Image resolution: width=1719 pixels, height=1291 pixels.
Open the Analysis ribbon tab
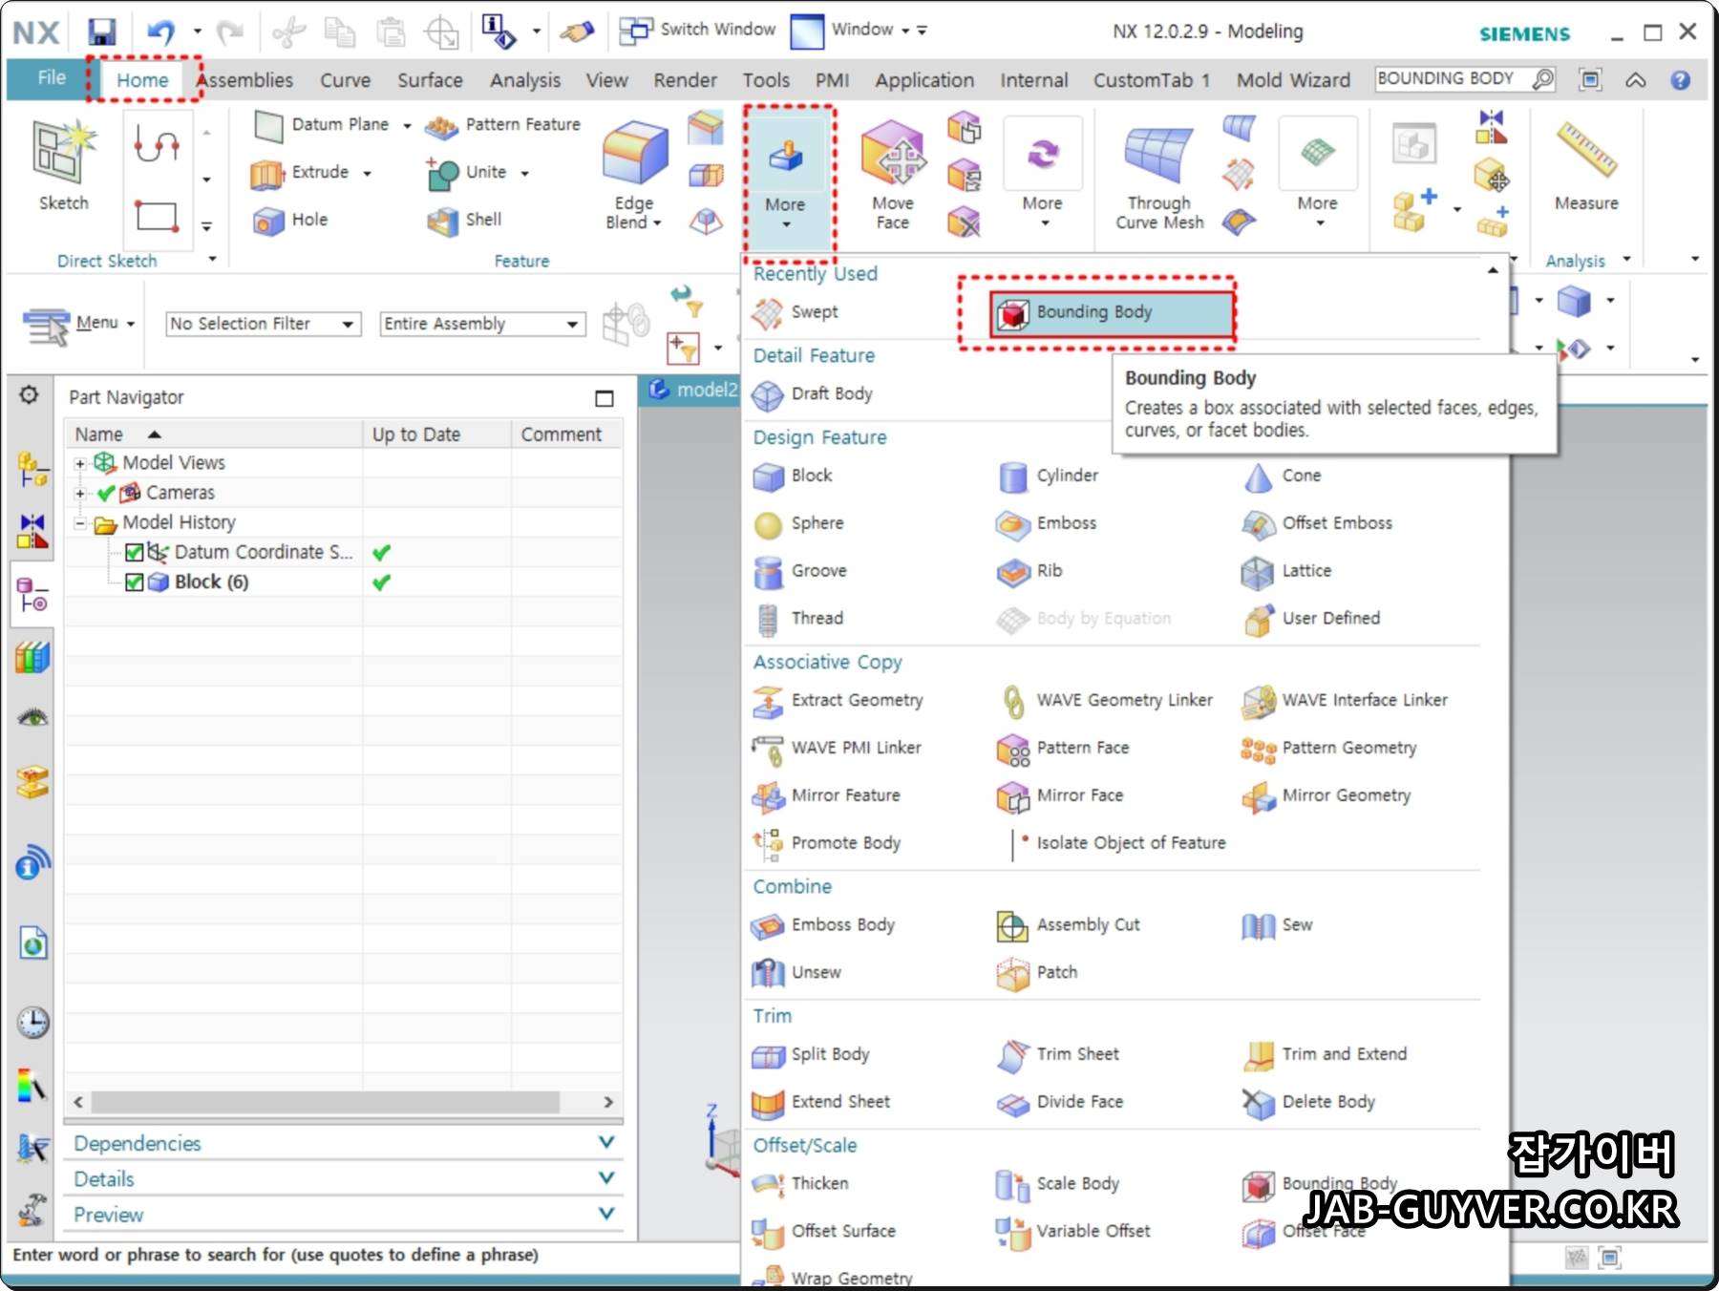pos(525,80)
